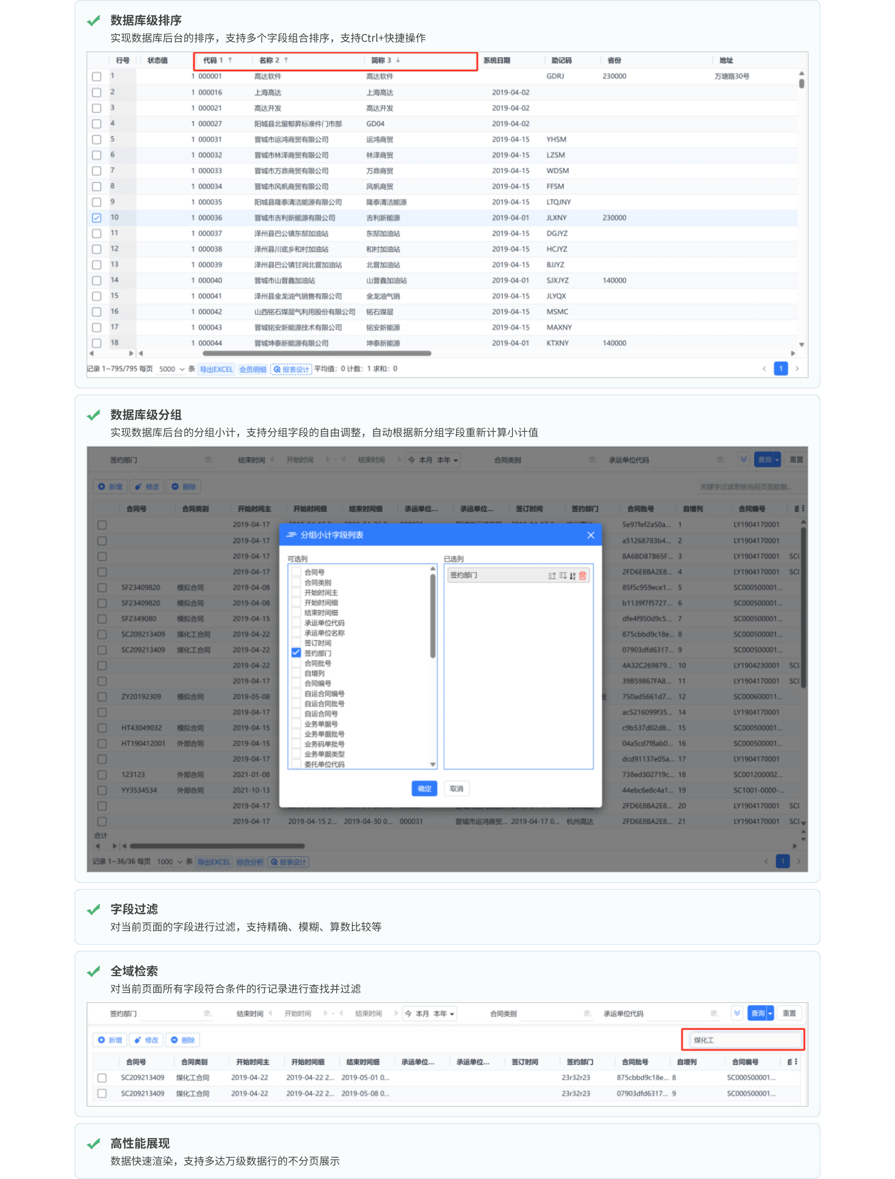Click the 修改 edit button in bottom toolbar
This screenshot has height=1179, width=895.
tap(147, 1040)
